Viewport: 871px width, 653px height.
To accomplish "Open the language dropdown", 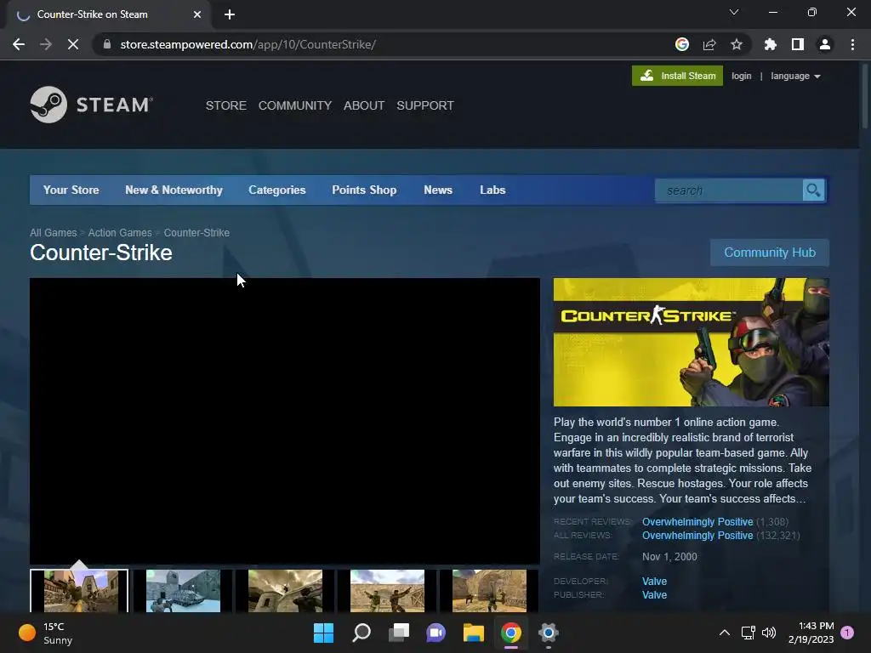I will 795,76.
